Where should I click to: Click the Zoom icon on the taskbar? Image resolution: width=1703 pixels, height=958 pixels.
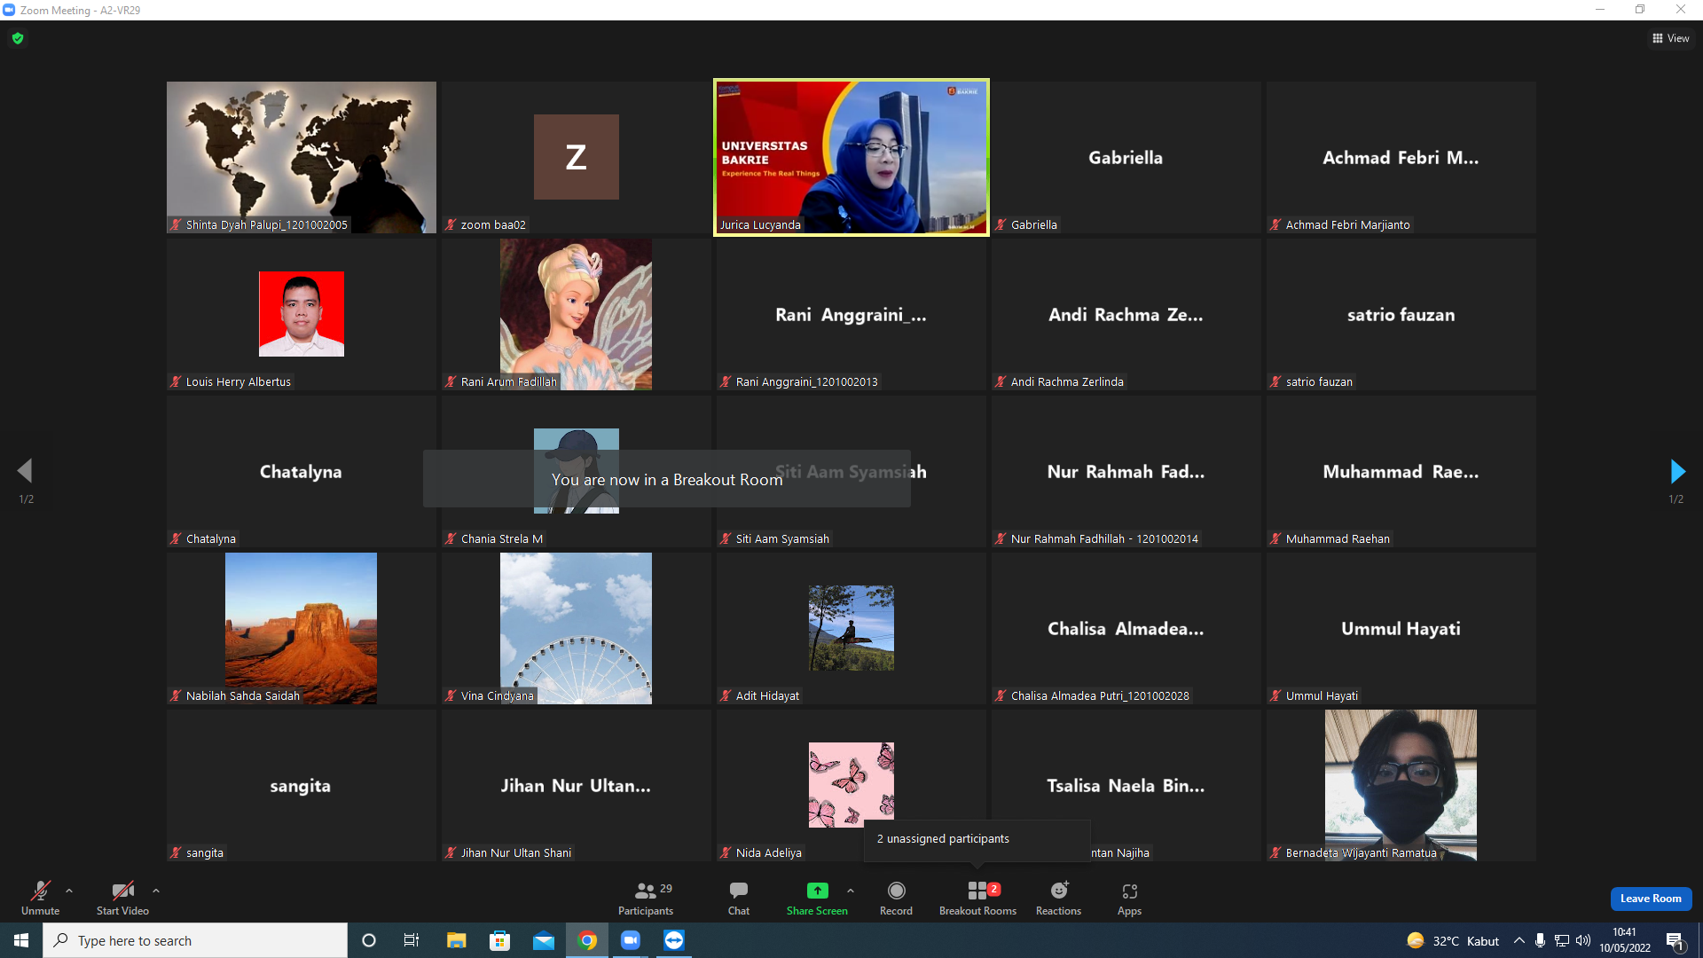click(631, 940)
